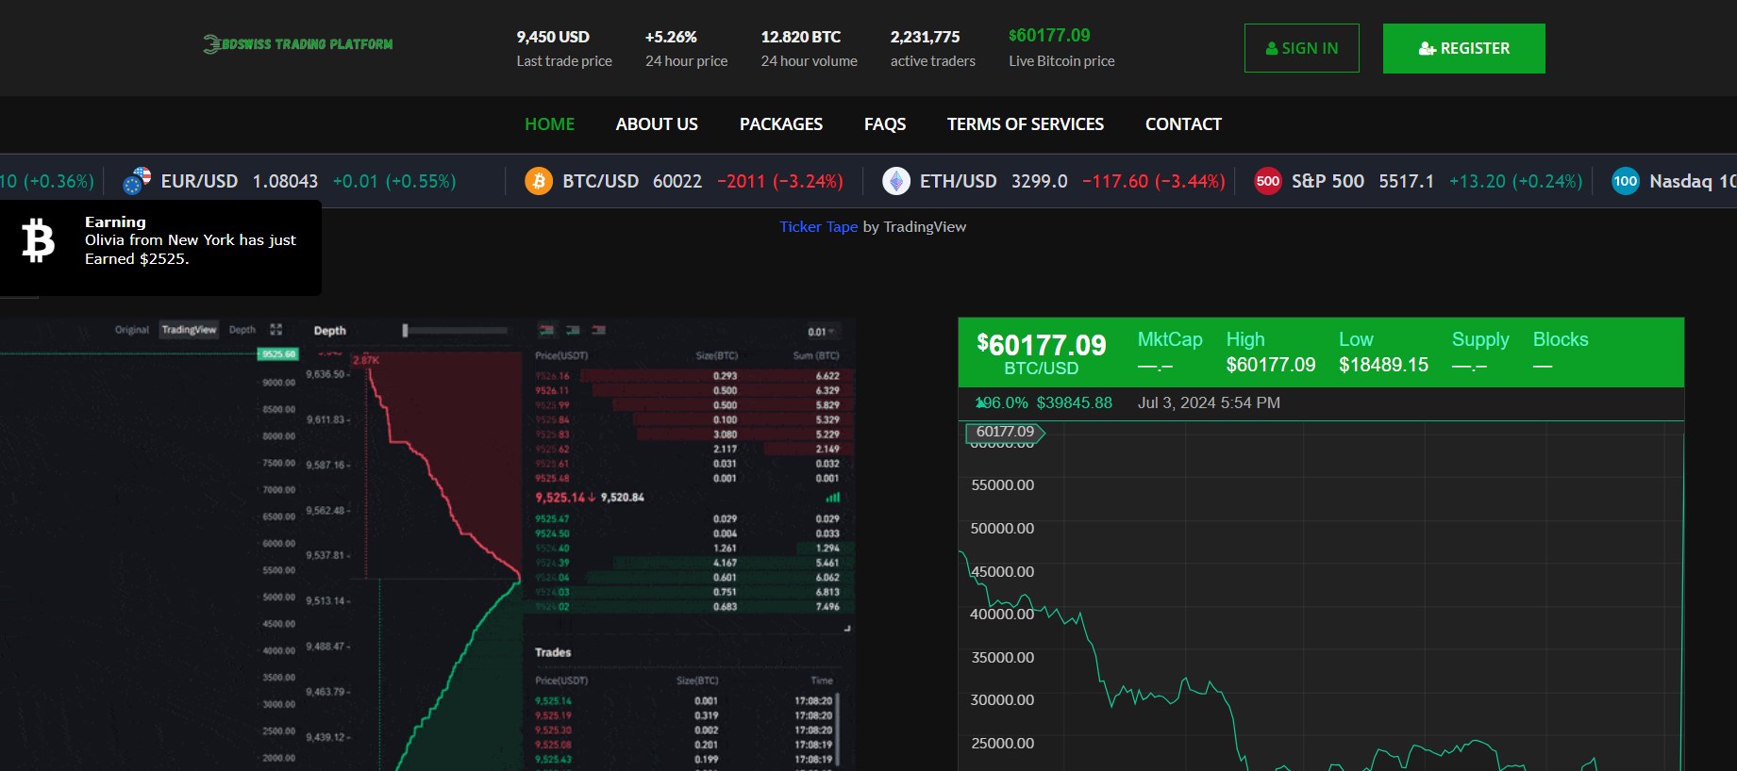Click the 2,231,775 active traders stat

point(932,48)
